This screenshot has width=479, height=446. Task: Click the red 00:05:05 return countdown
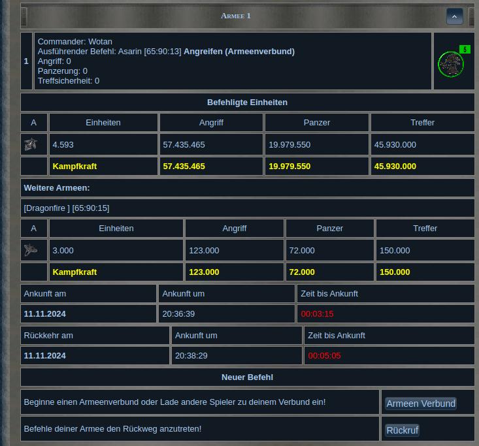[324, 356]
